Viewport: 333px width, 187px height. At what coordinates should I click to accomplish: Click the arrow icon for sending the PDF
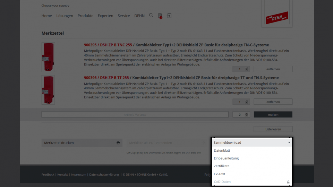pyautogui.click(x=203, y=143)
